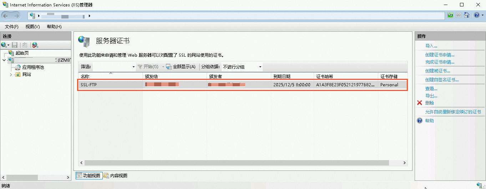Click the expiry date 2025/12/5 8:00:00
Viewport: 486px width, 189px height.
[292, 85]
